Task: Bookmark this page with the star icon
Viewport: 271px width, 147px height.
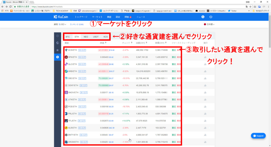Action: [x=250, y=7]
